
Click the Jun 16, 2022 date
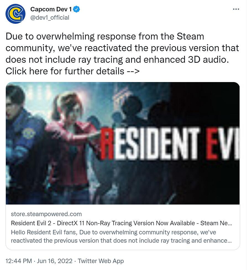[54, 261]
